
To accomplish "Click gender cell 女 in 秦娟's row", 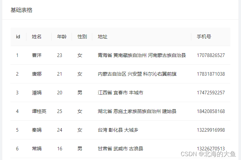I will [80, 130].
